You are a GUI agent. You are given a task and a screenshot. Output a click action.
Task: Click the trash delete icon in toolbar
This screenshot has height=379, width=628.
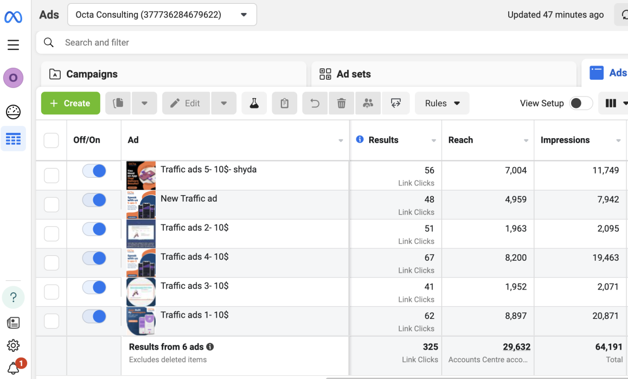(x=341, y=104)
